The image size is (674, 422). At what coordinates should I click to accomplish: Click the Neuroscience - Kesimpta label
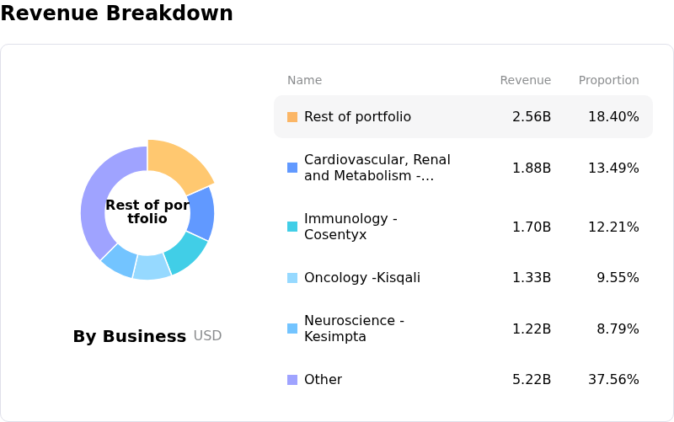(354, 329)
